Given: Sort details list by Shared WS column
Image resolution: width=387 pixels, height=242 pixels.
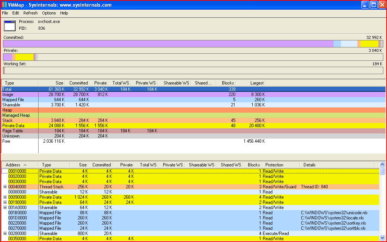Looking at the screenshot, I should [230, 165].
